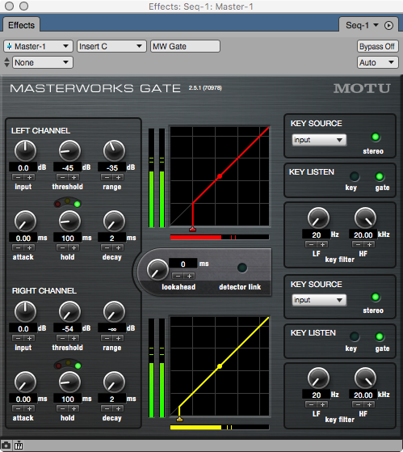
Task: Click lower key filter HF knob
Action: coord(365,378)
